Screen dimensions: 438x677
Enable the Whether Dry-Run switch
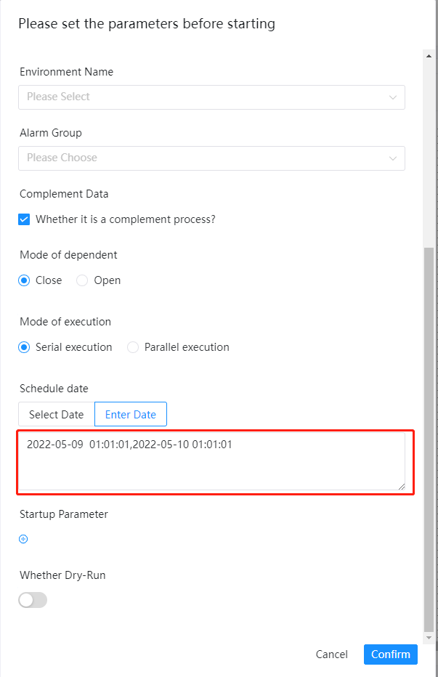click(33, 600)
